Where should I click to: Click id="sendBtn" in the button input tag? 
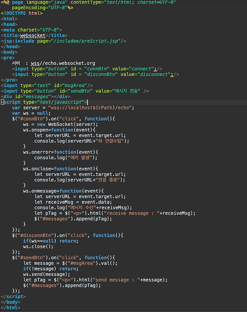pyautogui.click(x=76, y=91)
